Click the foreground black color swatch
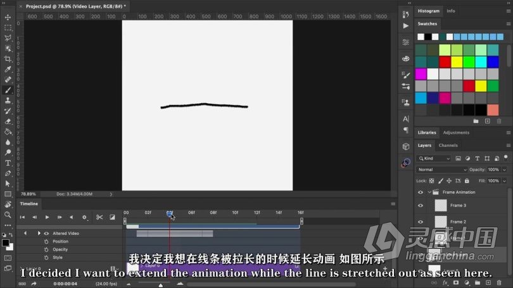Screen dimensions: 513x288 6,243
